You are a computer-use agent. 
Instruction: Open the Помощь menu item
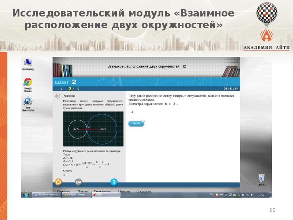click(64, 191)
